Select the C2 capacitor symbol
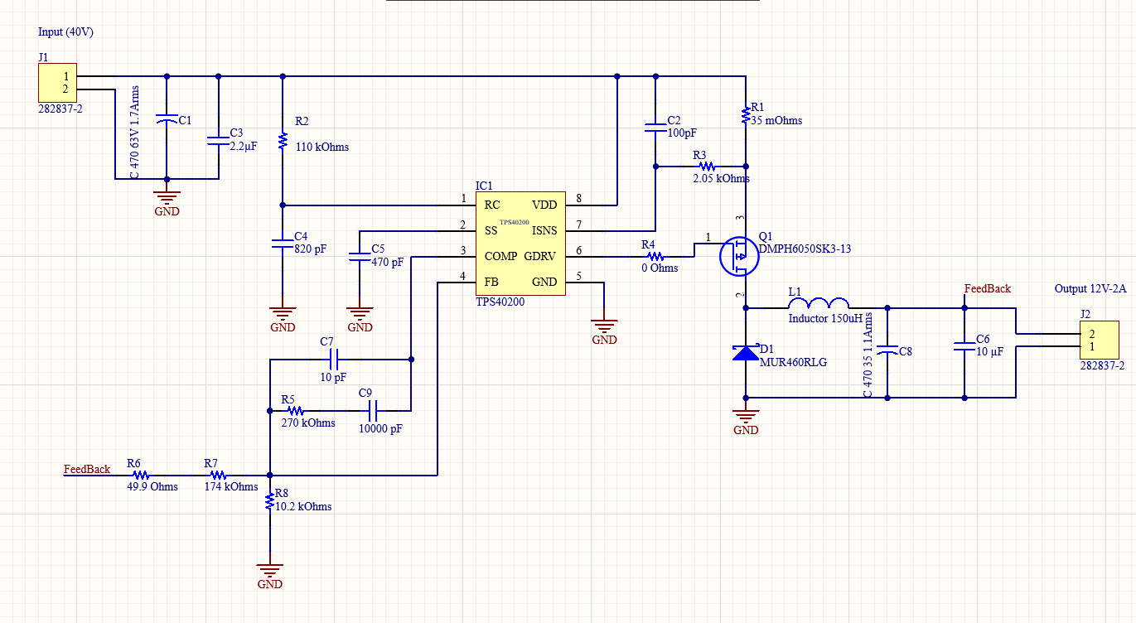 click(x=655, y=128)
